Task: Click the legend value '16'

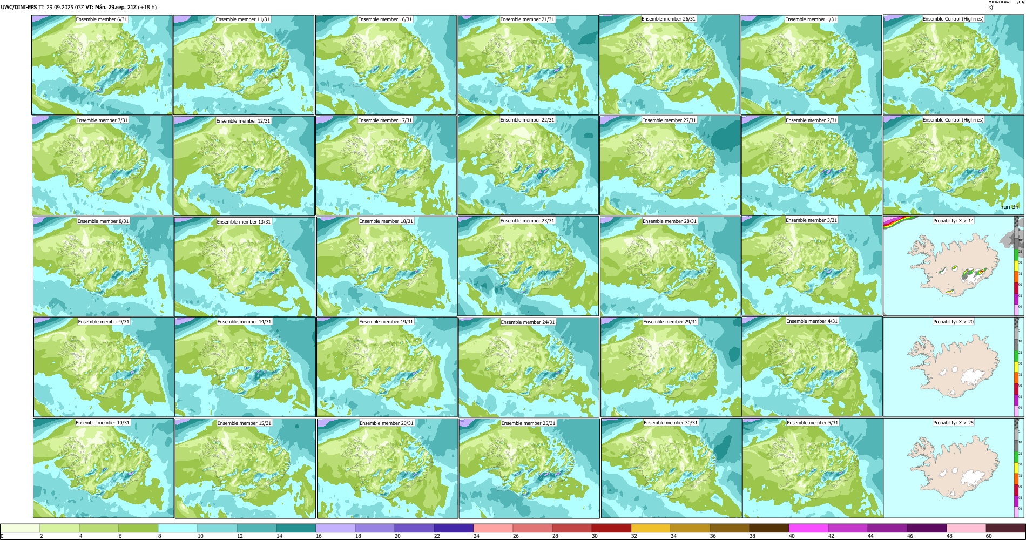Action: click(319, 536)
